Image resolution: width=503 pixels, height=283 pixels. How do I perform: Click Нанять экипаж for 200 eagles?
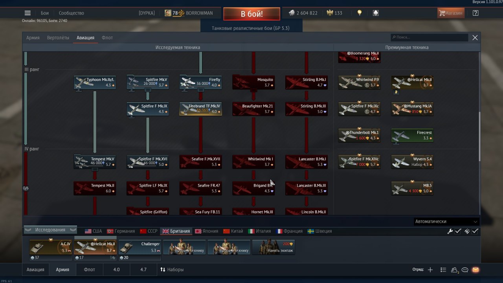pyautogui.click(x=273, y=247)
